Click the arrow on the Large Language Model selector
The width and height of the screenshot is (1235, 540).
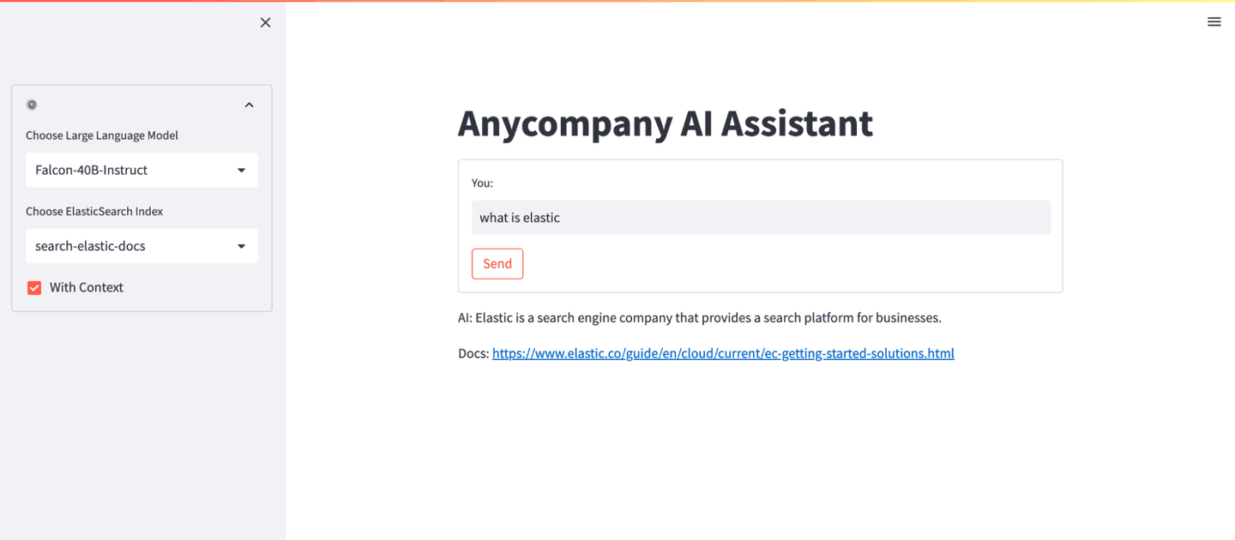click(242, 171)
